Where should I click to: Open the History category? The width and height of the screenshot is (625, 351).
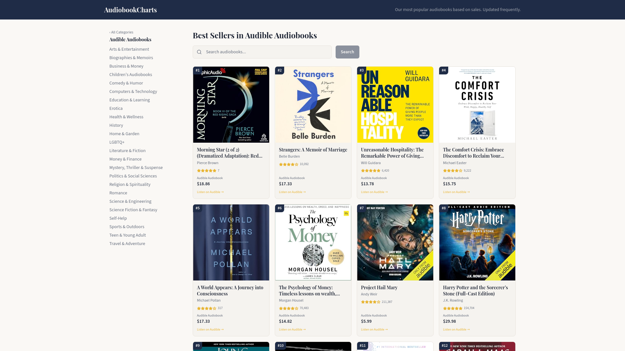pyautogui.click(x=116, y=125)
